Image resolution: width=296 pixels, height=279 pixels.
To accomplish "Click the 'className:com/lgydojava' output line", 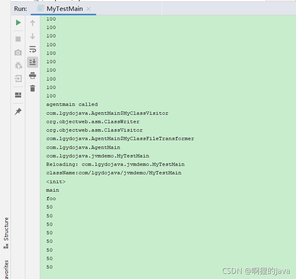I will pos(114,173).
